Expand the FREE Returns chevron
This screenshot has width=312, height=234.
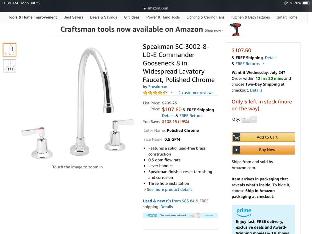click(x=263, y=63)
